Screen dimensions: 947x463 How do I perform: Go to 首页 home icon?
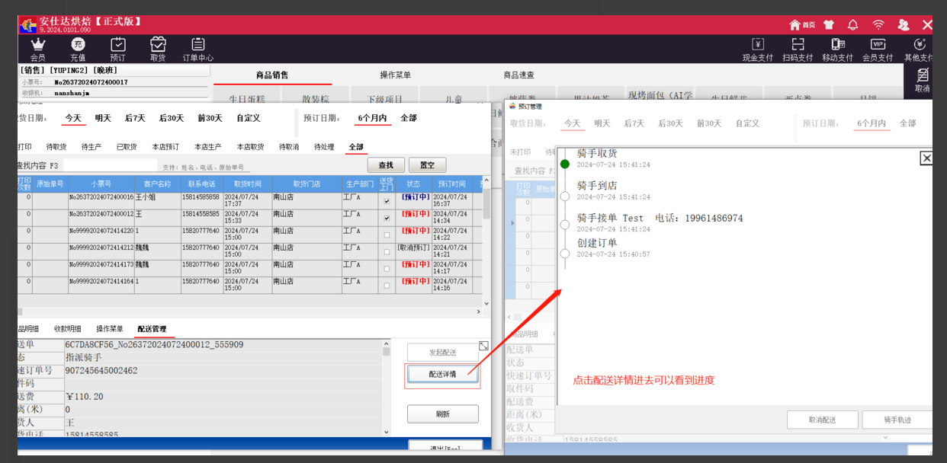(802, 24)
